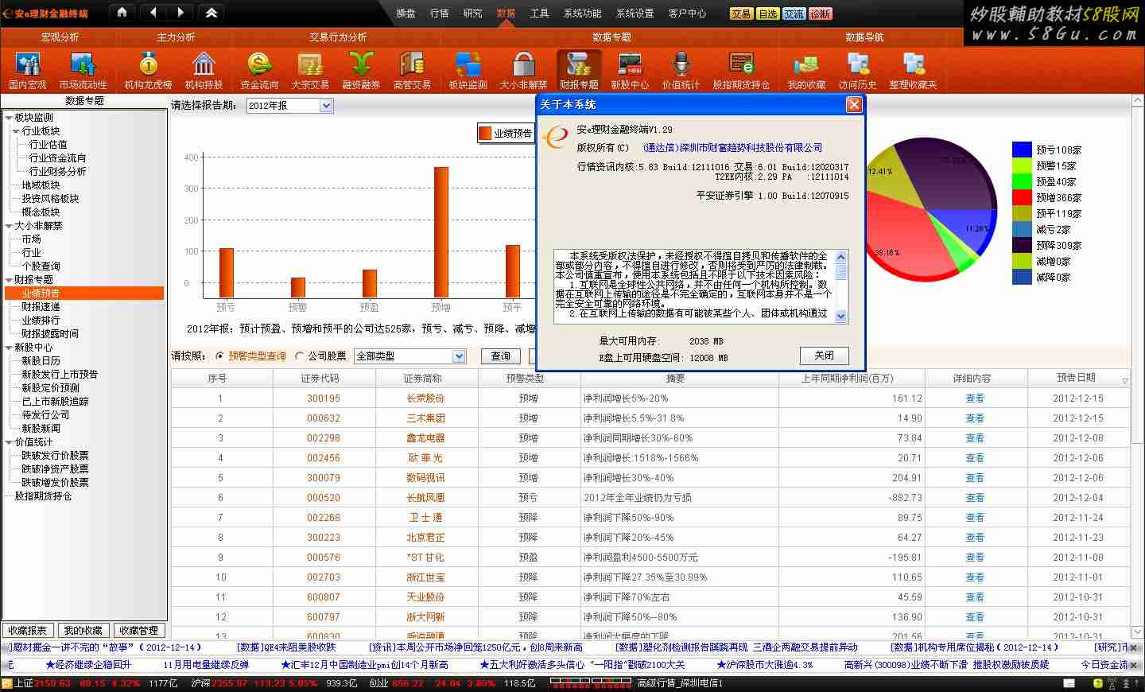Collapse the 大小非解禁 tree node
Image resolution: width=1145 pixels, height=692 pixels.
pos(9,226)
